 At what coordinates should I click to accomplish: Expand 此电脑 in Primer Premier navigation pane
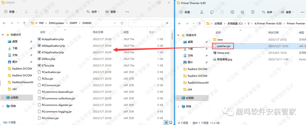coord(178,98)
